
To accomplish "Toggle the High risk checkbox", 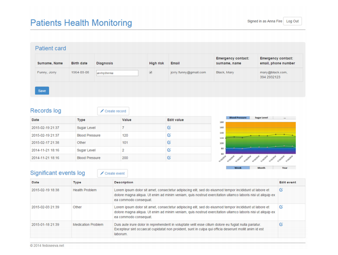I will click(x=151, y=72).
